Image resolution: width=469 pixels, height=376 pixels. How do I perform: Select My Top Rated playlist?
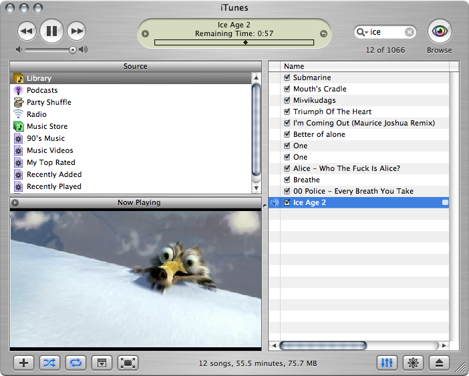click(132, 162)
